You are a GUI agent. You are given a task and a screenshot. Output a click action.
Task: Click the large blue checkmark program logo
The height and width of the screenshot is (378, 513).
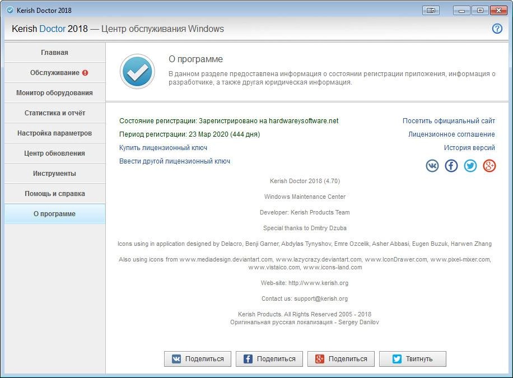point(137,71)
